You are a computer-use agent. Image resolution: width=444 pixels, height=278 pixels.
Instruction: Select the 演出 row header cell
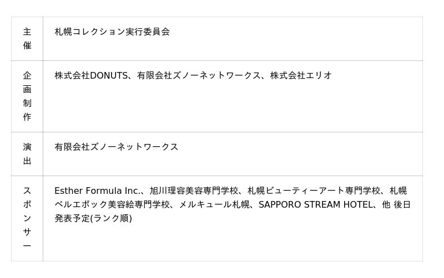coord(27,154)
